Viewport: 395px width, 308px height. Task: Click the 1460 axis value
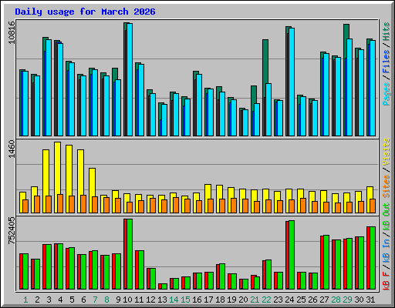point(12,149)
